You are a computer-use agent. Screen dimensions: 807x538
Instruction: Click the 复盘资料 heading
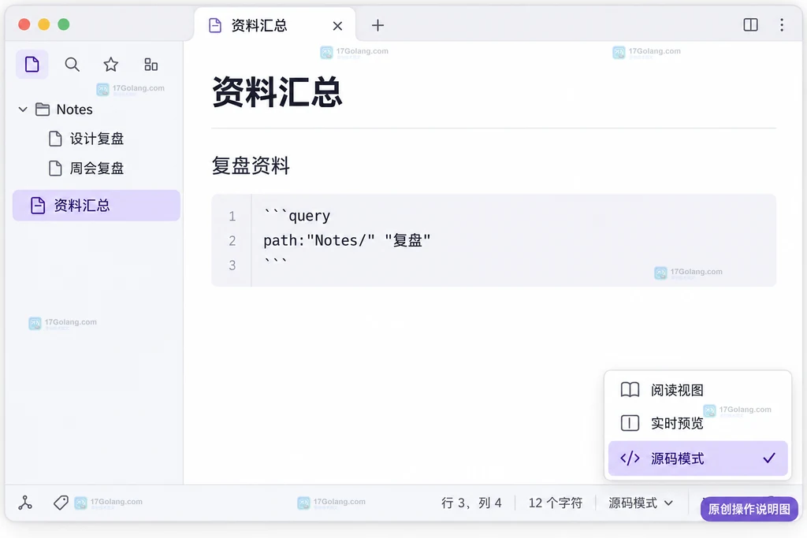point(251,165)
